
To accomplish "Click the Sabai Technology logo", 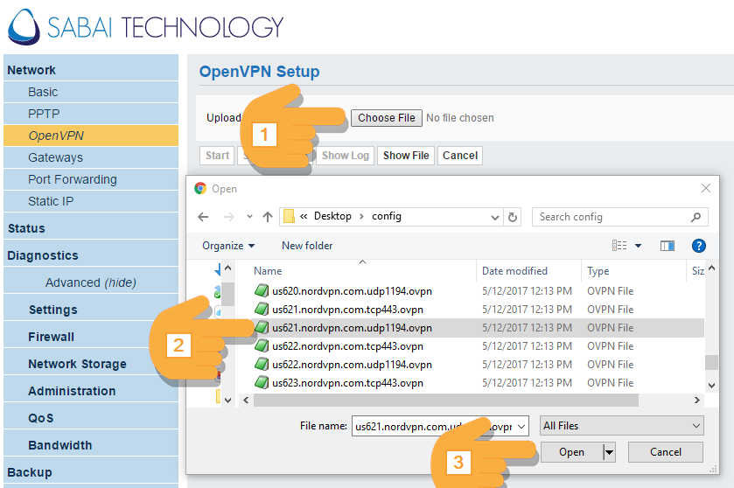I will 145,26.
